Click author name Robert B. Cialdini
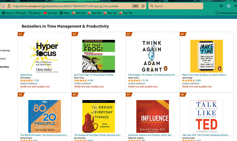The width and height of the screenshot is (237, 141). [136, 138]
